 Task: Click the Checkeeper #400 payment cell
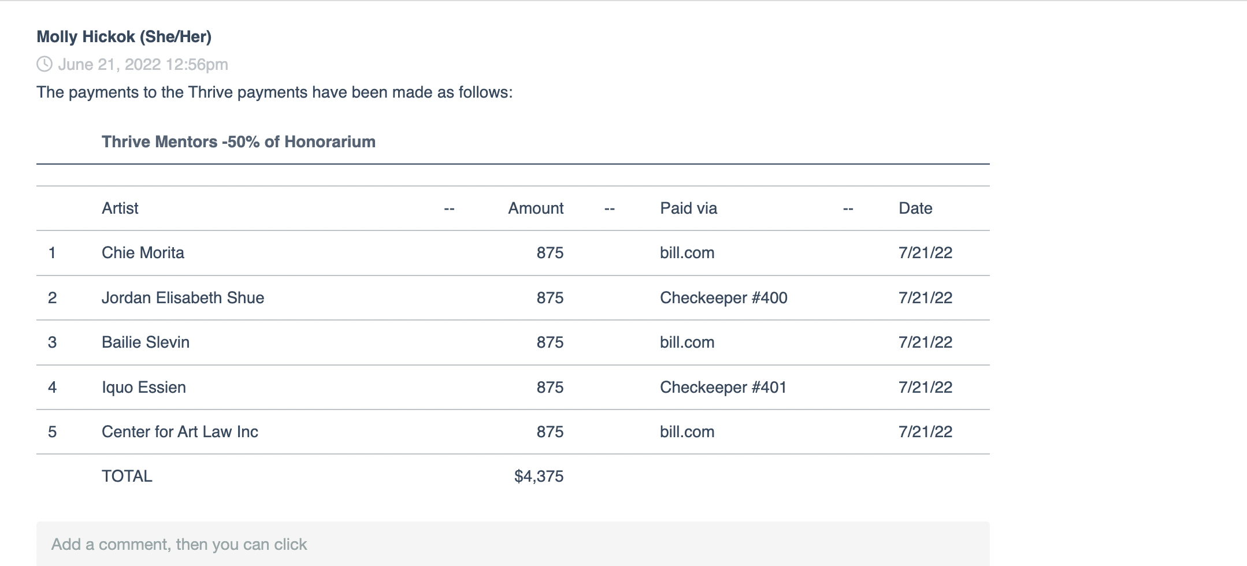tap(723, 298)
